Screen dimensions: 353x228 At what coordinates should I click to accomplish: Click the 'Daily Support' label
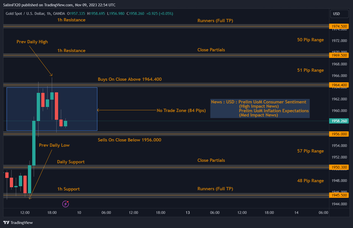[71, 162]
